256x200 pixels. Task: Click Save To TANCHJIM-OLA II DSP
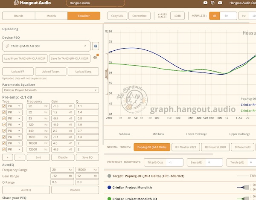70,58
